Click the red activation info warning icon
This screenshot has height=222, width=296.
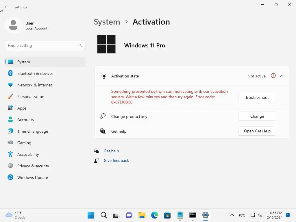pyautogui.click(x=273, y=76)
